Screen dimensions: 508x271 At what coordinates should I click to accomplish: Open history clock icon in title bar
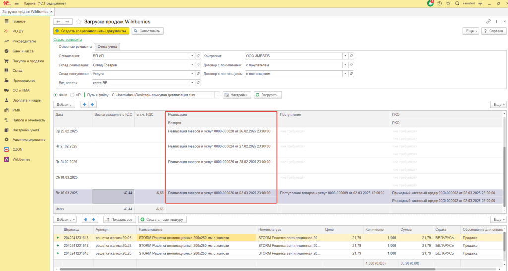(x=440, y=3)
